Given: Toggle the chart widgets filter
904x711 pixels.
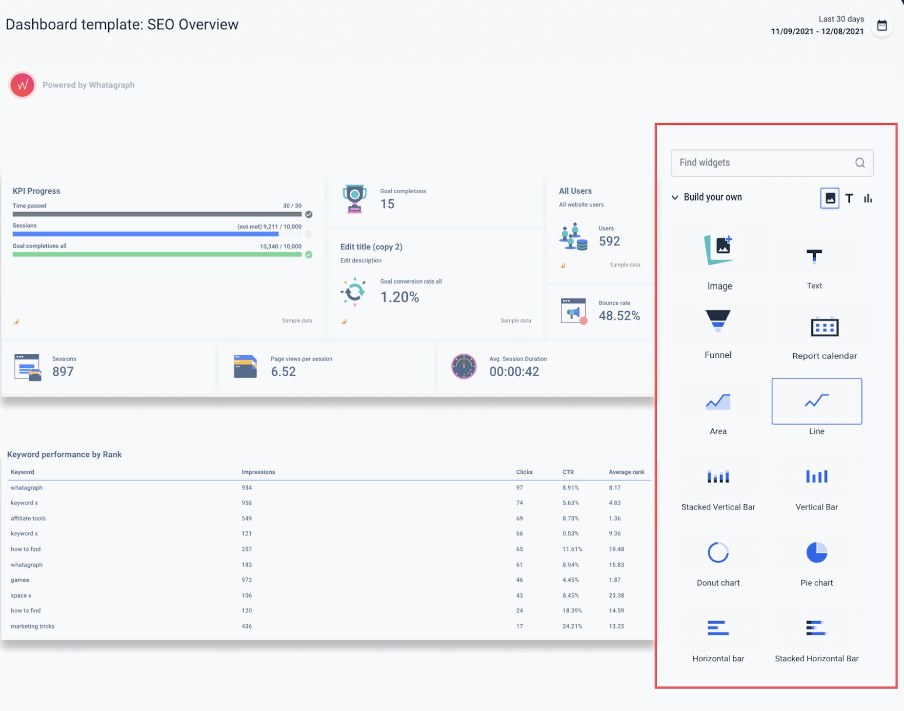Looking at the screenshot, I should [868, 198].
